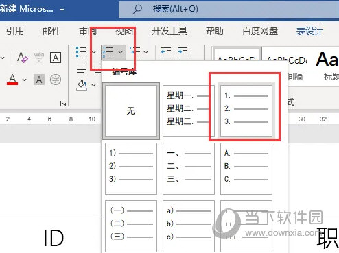Click the align left icon

82,68
